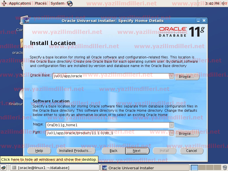Click the Installed Products button
The width and height of the screenshot is (228, 171).
tap(75, 151)
